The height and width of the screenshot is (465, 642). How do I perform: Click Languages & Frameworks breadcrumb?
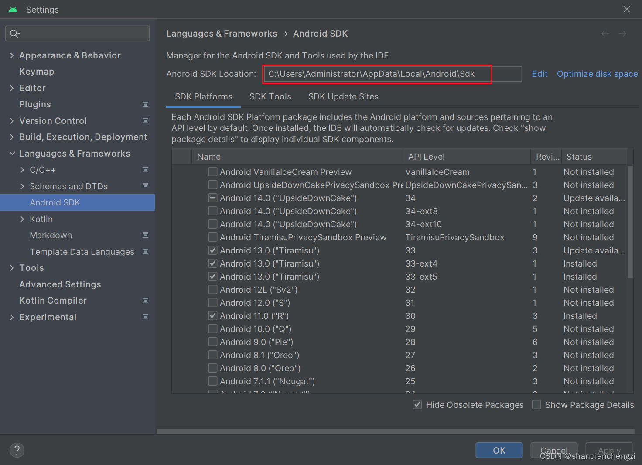tap(222, 34)
